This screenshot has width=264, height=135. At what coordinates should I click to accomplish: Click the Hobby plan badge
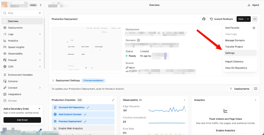point(33,5)
